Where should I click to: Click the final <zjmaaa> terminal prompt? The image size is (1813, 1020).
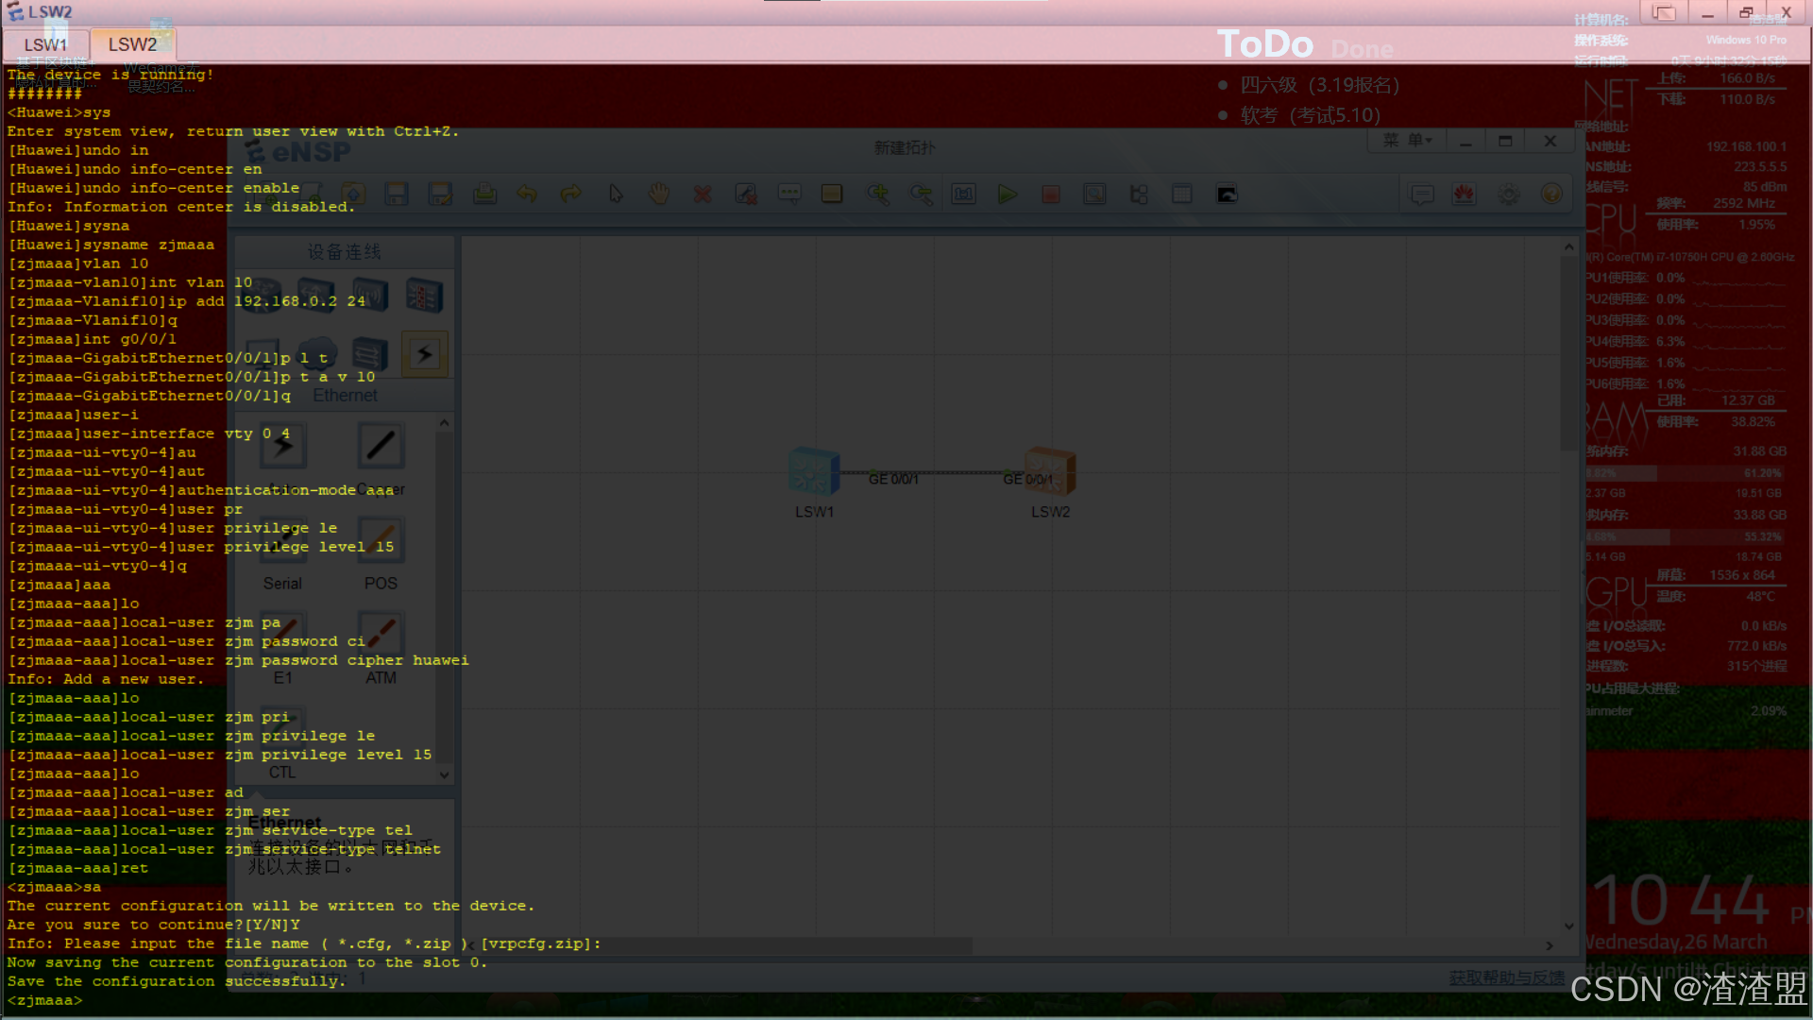point(45,1000)
